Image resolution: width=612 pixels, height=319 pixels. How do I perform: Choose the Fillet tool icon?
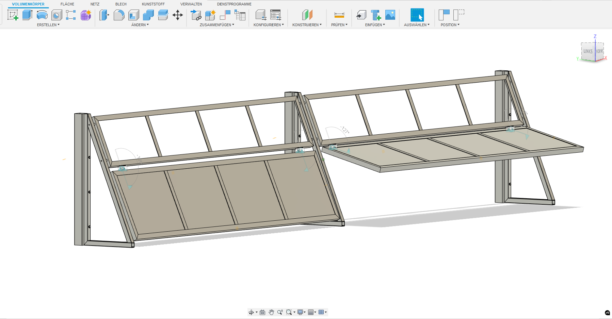coord(119,15)
